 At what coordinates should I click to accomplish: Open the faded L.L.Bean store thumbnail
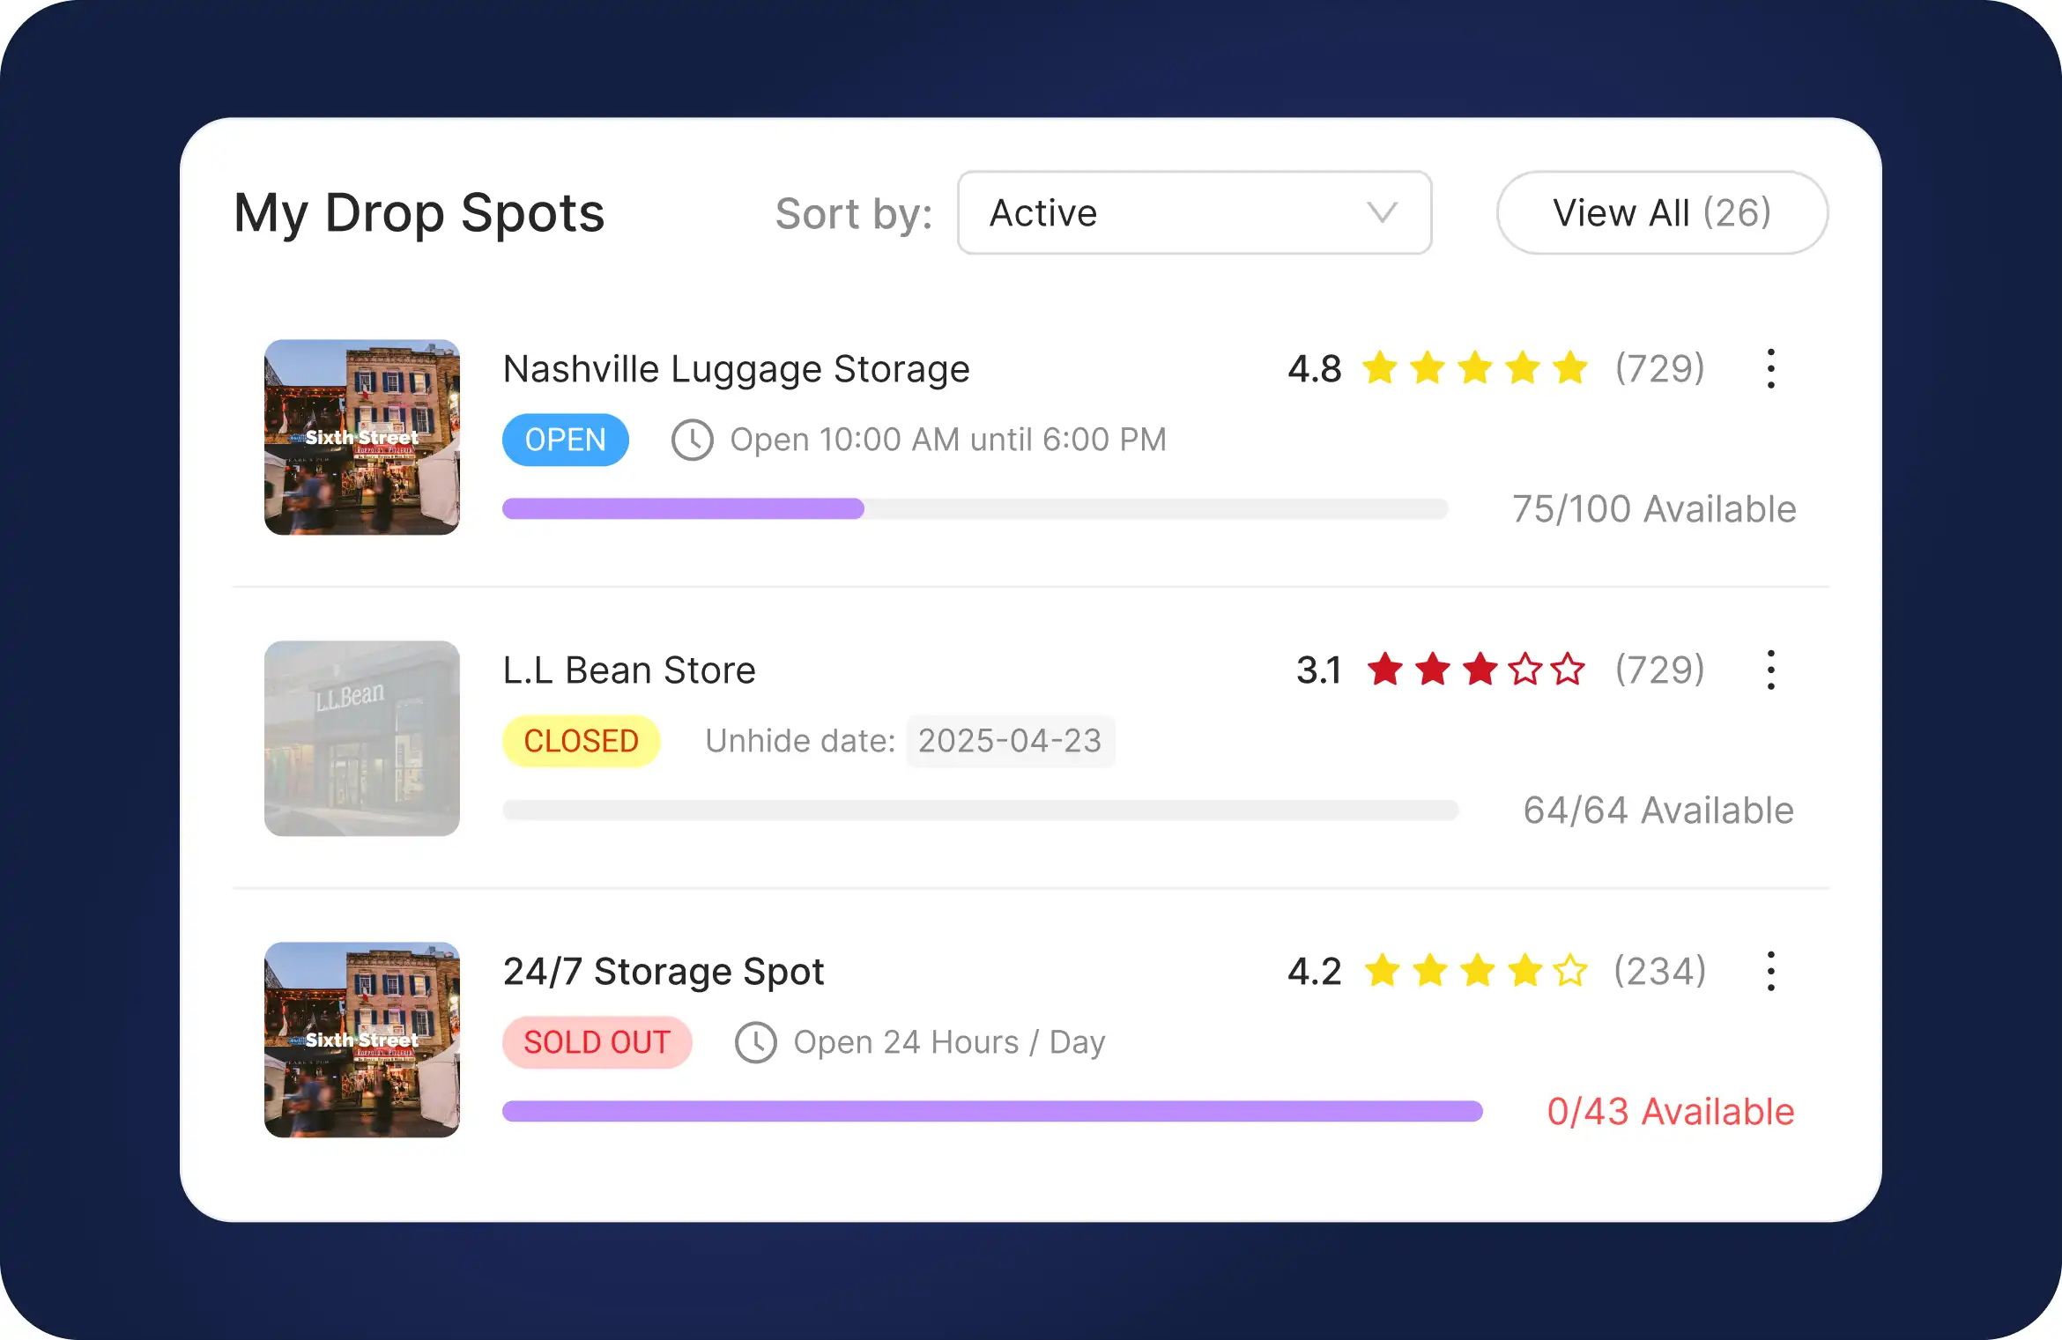[362, 738]
